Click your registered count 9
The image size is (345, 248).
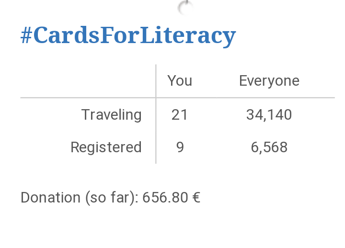click(x=180, y=147)
